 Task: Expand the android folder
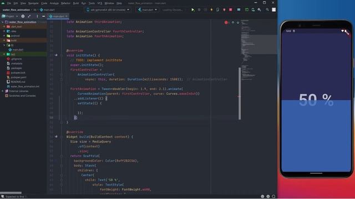[x=4, y=35]
